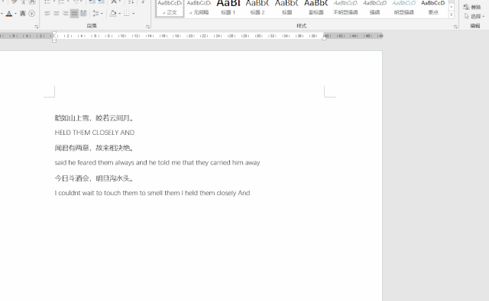Apply the 强调 style
The height and width of the screenshot is (301, 489).
[x=374, y=8]
